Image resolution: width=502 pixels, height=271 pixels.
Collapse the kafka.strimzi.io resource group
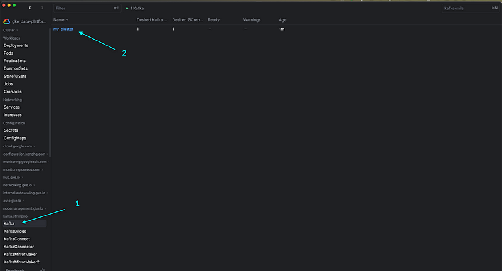[x=17, y=216]
